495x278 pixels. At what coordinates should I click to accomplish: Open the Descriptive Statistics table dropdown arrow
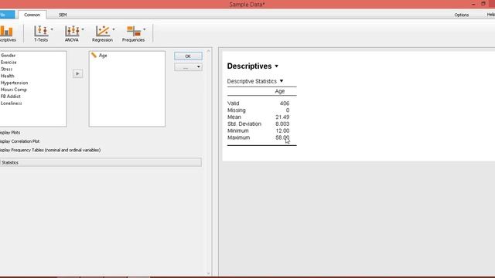(x=282, y=81)
